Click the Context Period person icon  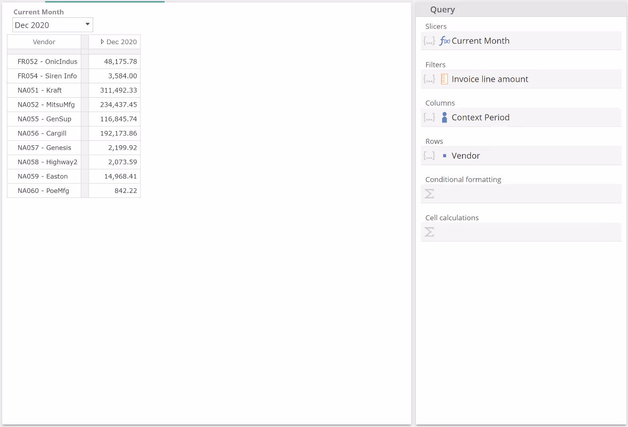444,118
